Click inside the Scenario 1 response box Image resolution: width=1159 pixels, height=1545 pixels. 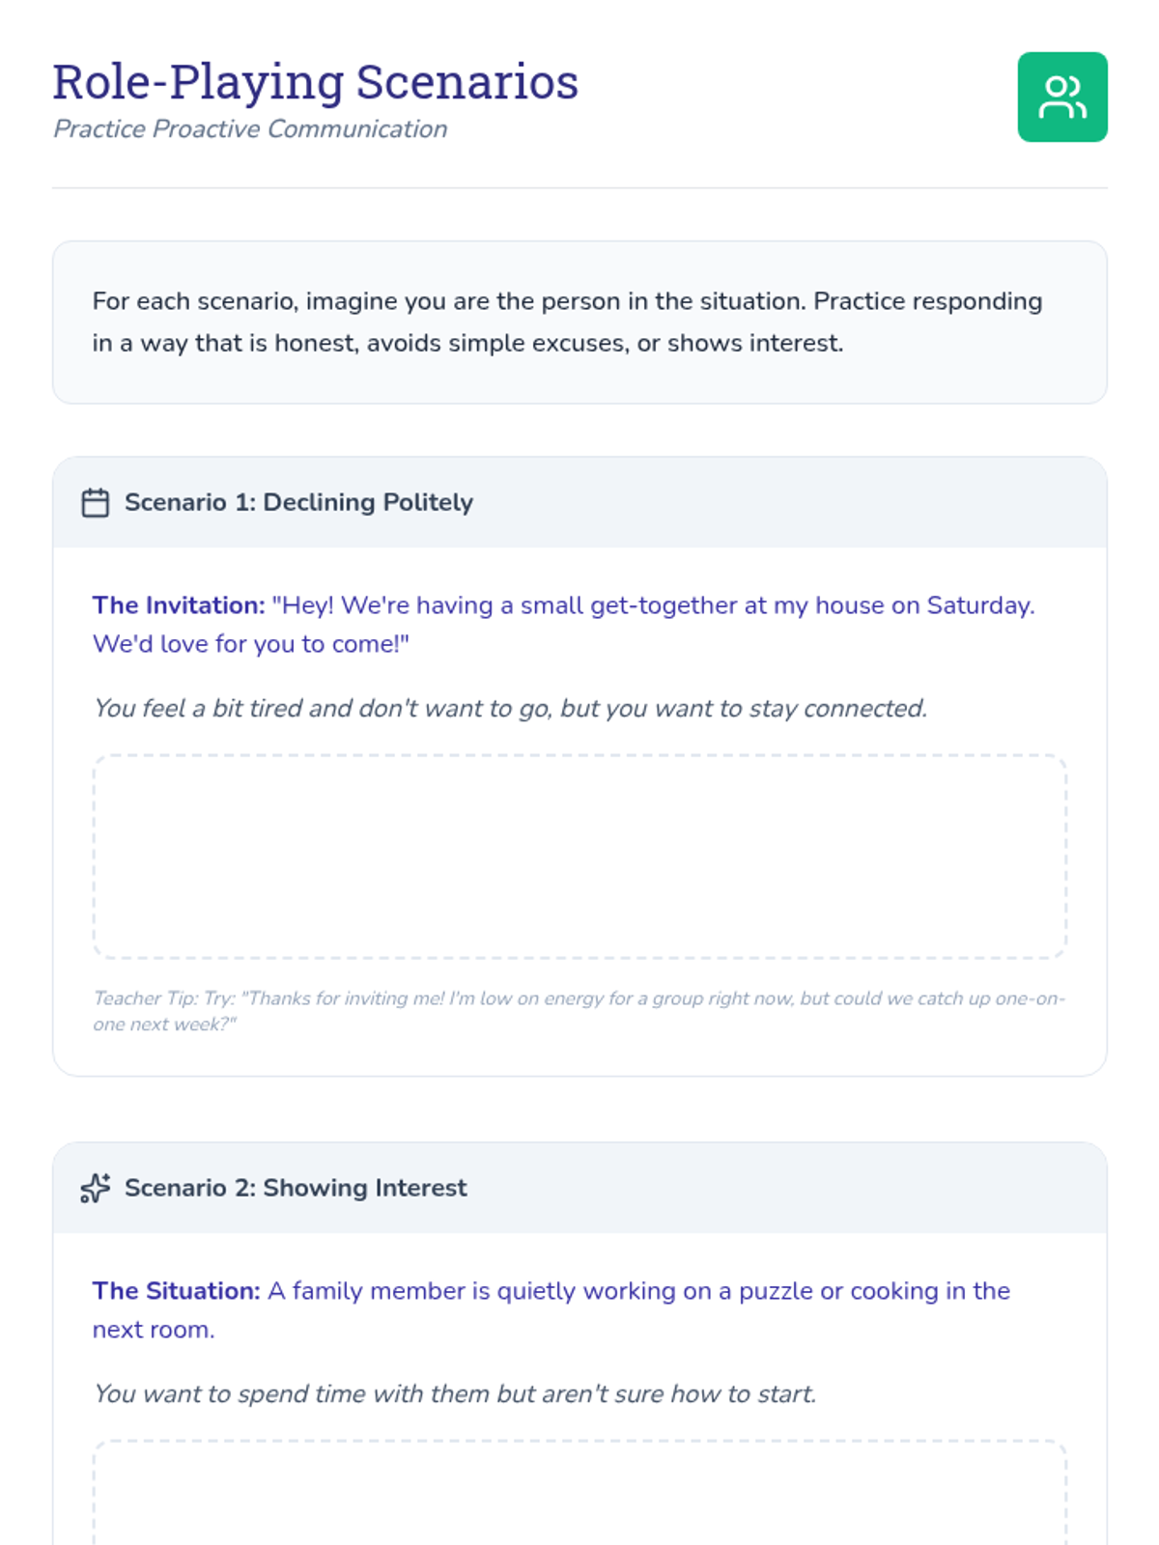(x=579, y=857)
